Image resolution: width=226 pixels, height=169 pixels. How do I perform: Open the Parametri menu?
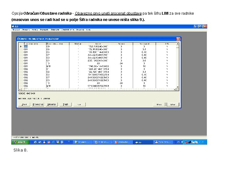pyautogui.click(x=44, y=30)
